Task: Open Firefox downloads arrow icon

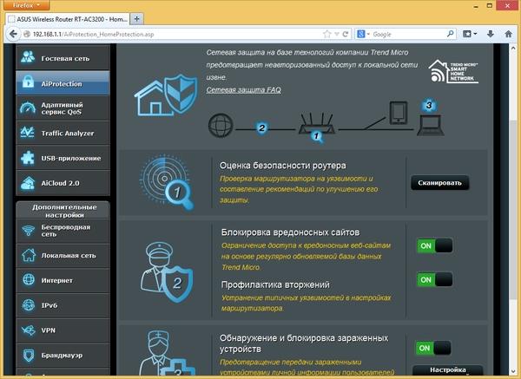Action: pos(491,34)
